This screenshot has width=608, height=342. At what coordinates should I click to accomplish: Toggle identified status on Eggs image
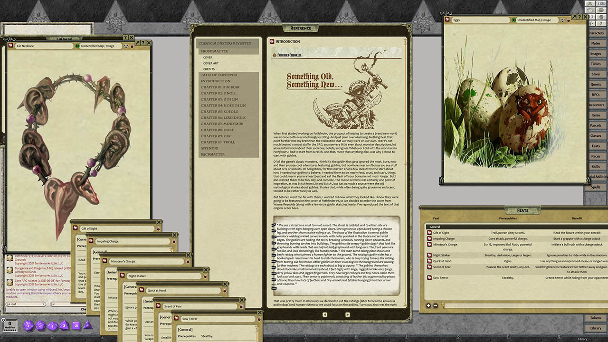514,20
